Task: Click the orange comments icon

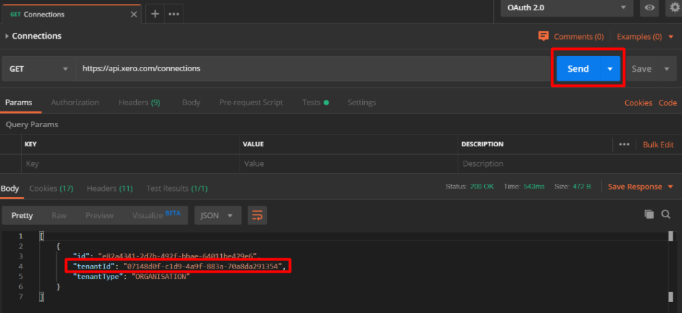Action: click(x=543, y=36)
